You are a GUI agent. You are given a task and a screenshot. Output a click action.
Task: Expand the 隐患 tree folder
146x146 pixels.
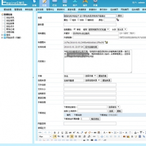[2, 35]
